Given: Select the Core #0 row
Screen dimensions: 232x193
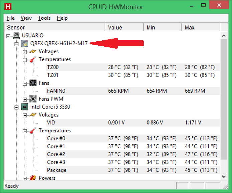Looking at the screenshot, I should [x=133, y=138].
